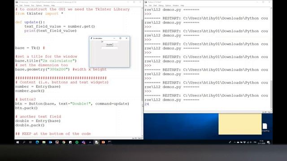Open File Explorer from the taskbar
This screenshot has width=287, height=161.
[44, 142]
